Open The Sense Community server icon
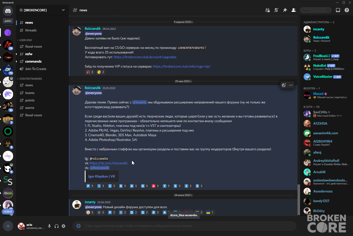This screenshot has height=236, width=353. (8, 193)
